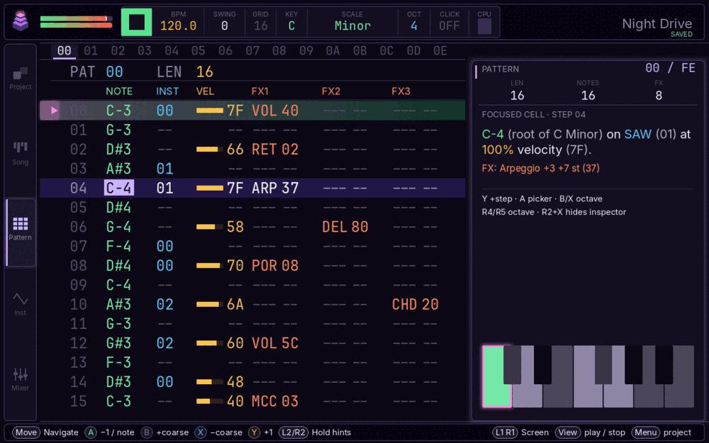Image resolution: width=709 pixels, height=443 pixels.
Task: Select the D#3 note on row 14
Action: pyautogui.click(x=119, y=382)
